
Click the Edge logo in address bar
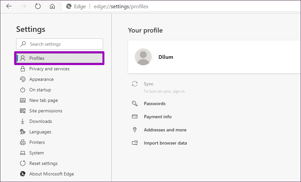click(69, 7)
